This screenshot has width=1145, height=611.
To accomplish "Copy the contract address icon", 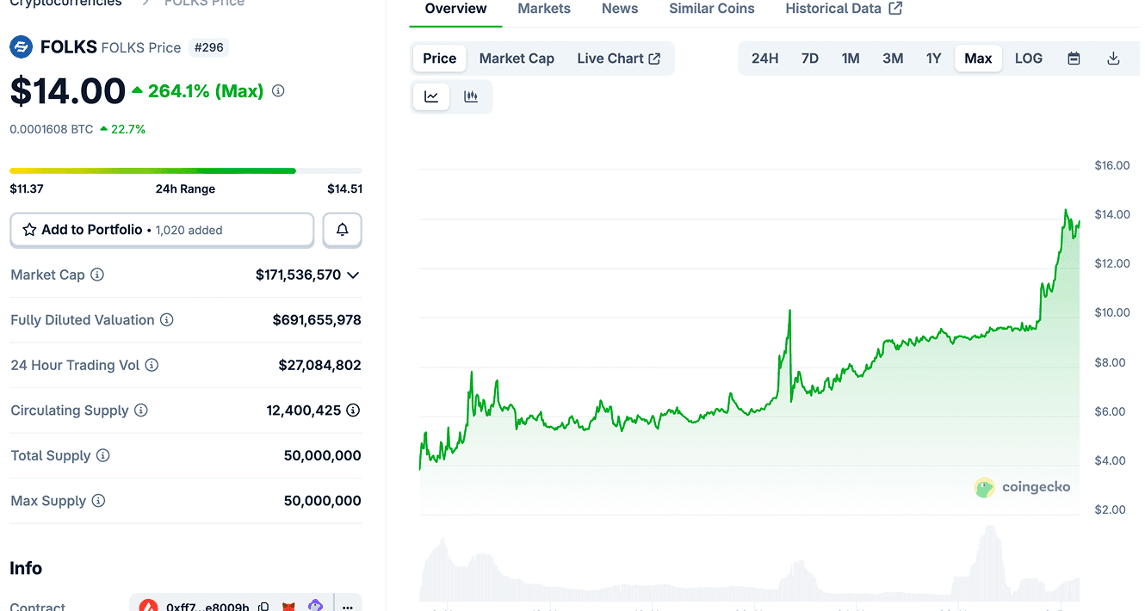I will pos(264,607).
